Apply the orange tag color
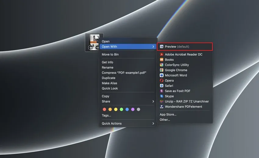Image resolution: width=259 pixels, height=158 pixels. click(110, 109)
